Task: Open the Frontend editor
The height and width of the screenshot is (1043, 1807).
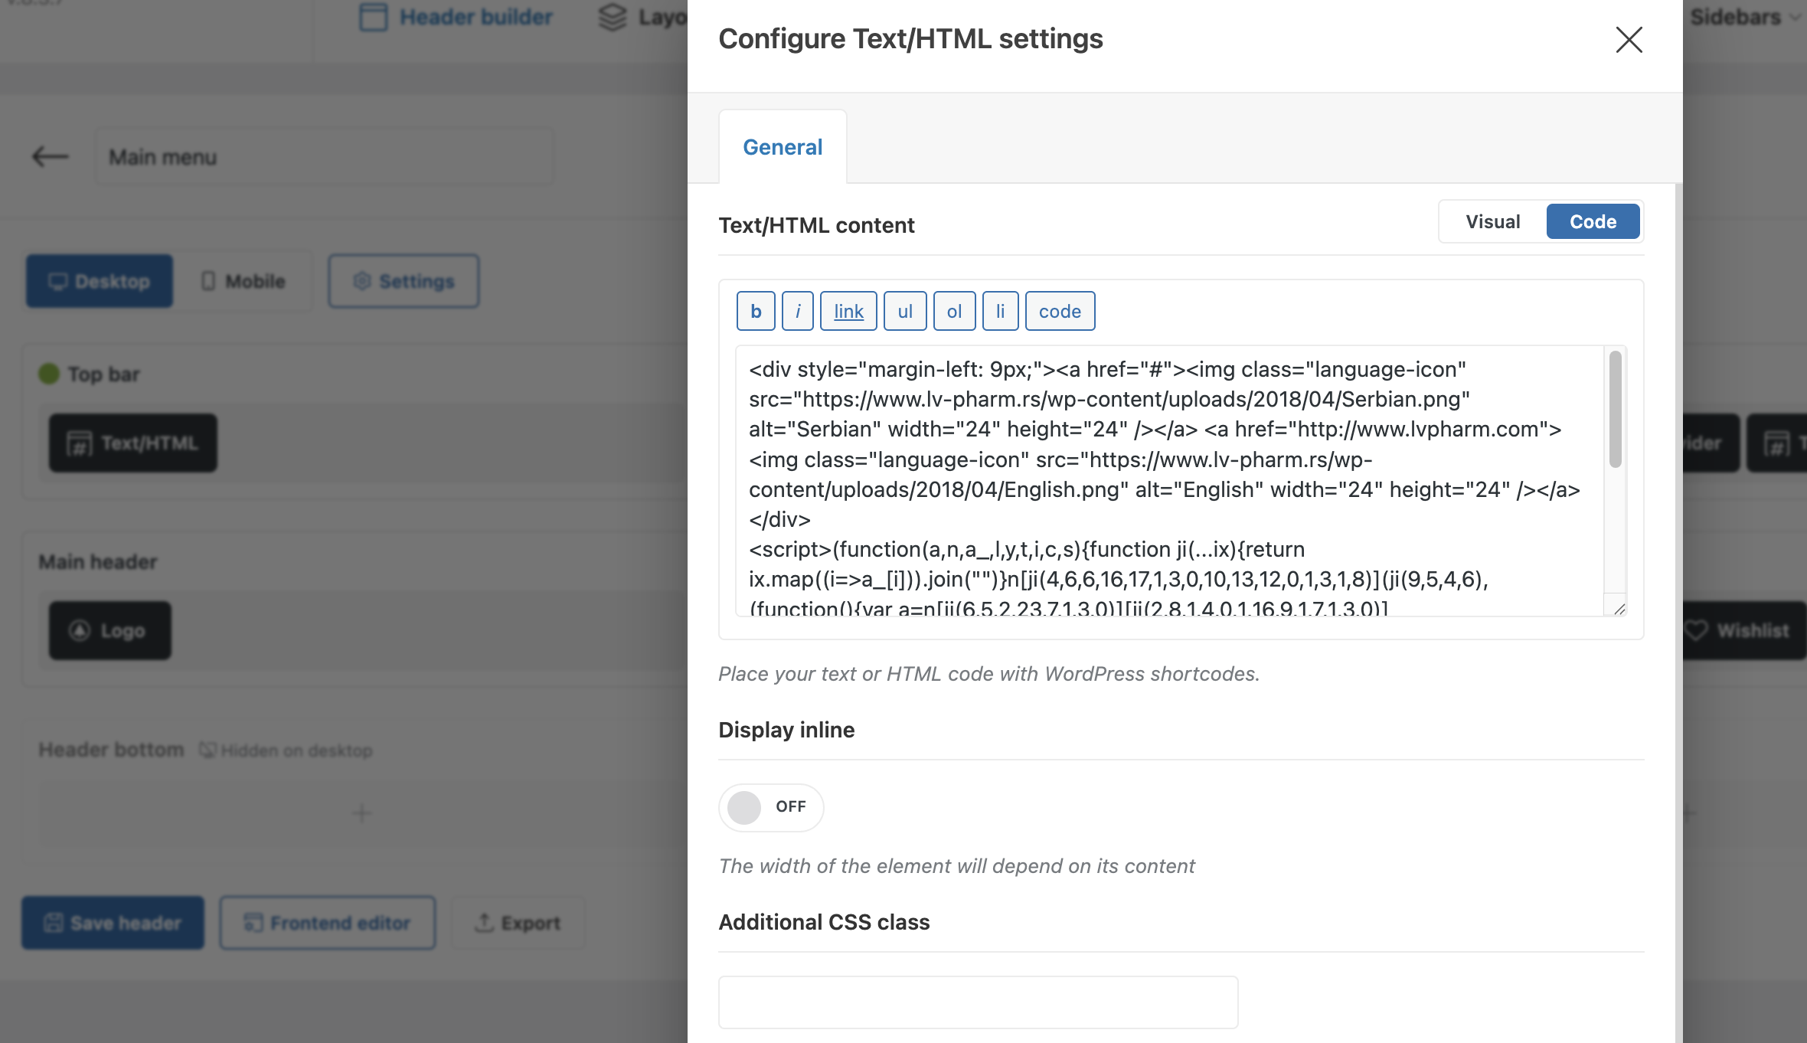Action: (x=328, y=923)
